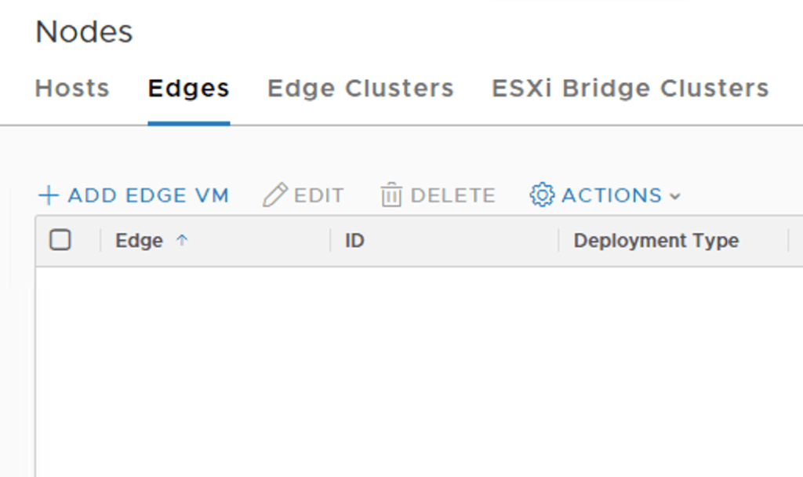
Task: Select the Edges tab
Action: tap(188, 89)
